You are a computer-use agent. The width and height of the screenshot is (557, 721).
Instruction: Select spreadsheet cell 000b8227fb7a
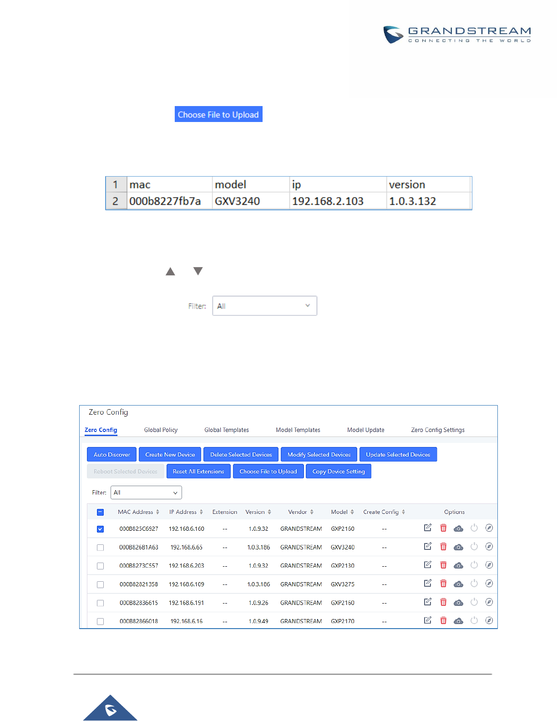coord(169,201)
